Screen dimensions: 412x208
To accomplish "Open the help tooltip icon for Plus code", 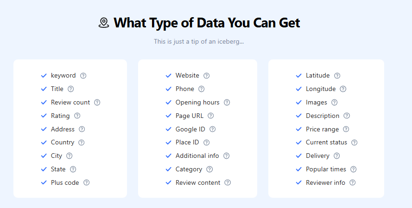I will click(x=87, y=183).
